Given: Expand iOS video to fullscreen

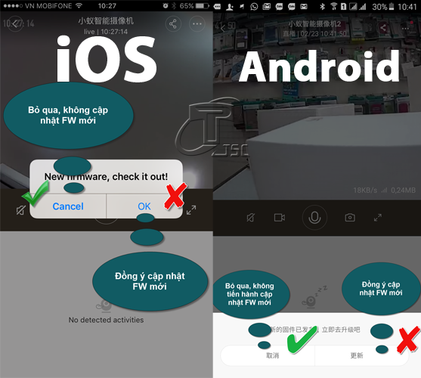Looking at the screenshot, I should (191, 210).
